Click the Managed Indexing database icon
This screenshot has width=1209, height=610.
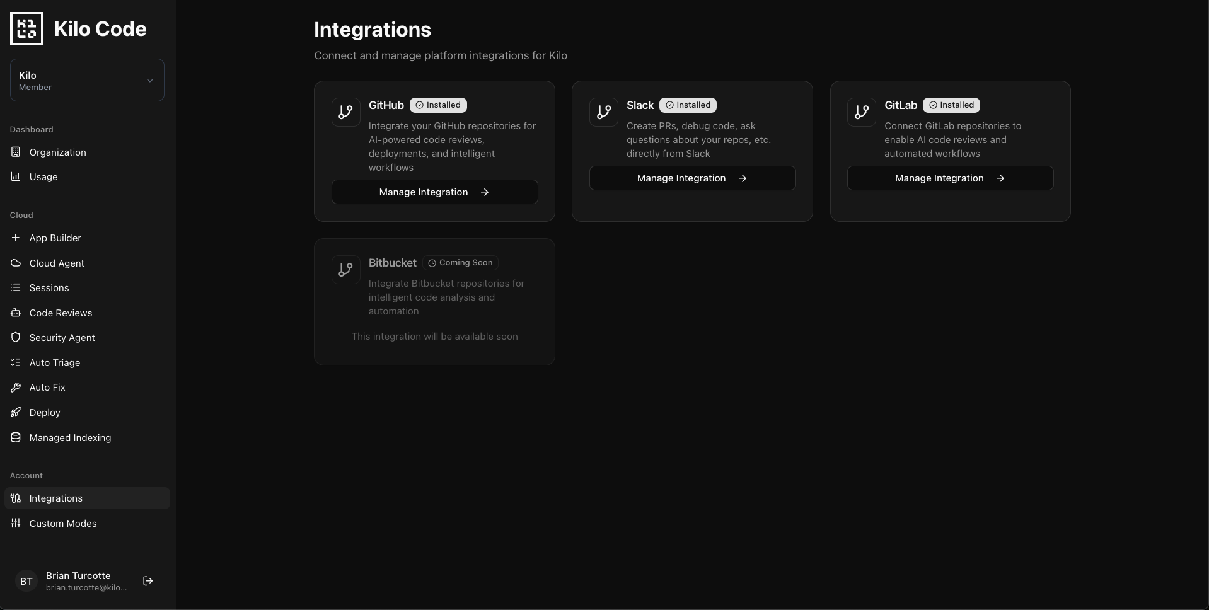(x=16, y=437)
